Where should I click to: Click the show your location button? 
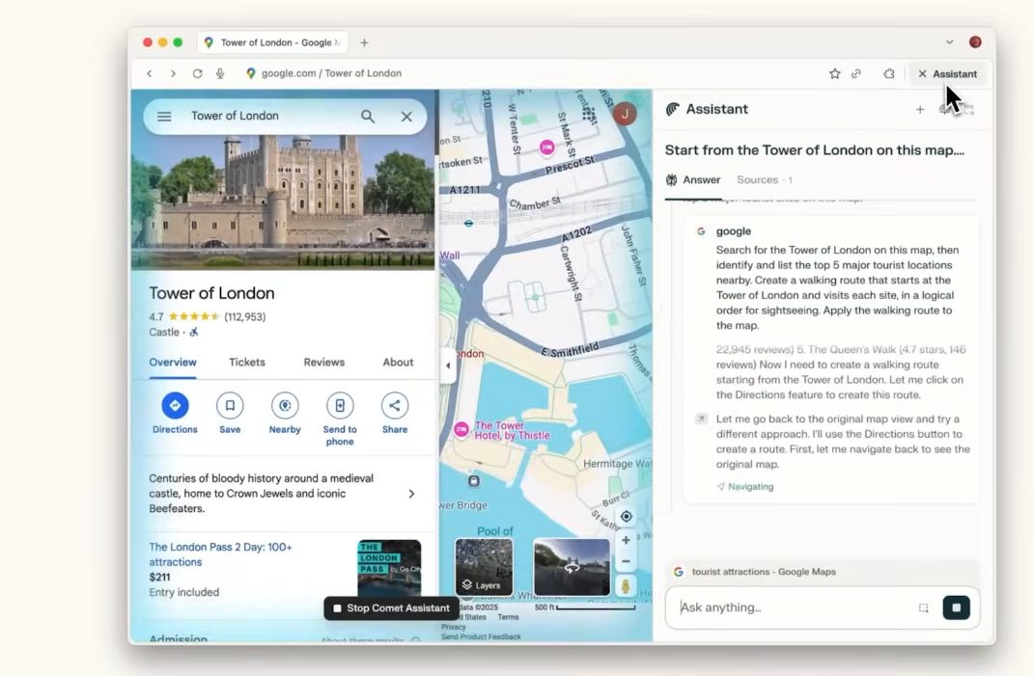(x=626, y=517)
